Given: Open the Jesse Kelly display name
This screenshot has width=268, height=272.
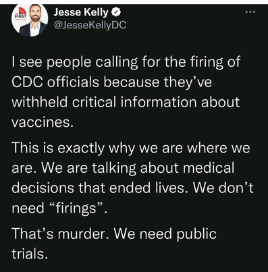Looking at the screenshot, I should pyautogui.click(x=81, y=12).
